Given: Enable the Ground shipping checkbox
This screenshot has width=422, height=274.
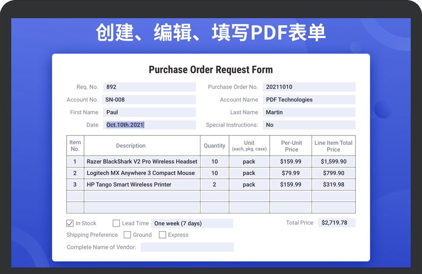Looking at the screenshot, I should point(127,235).
